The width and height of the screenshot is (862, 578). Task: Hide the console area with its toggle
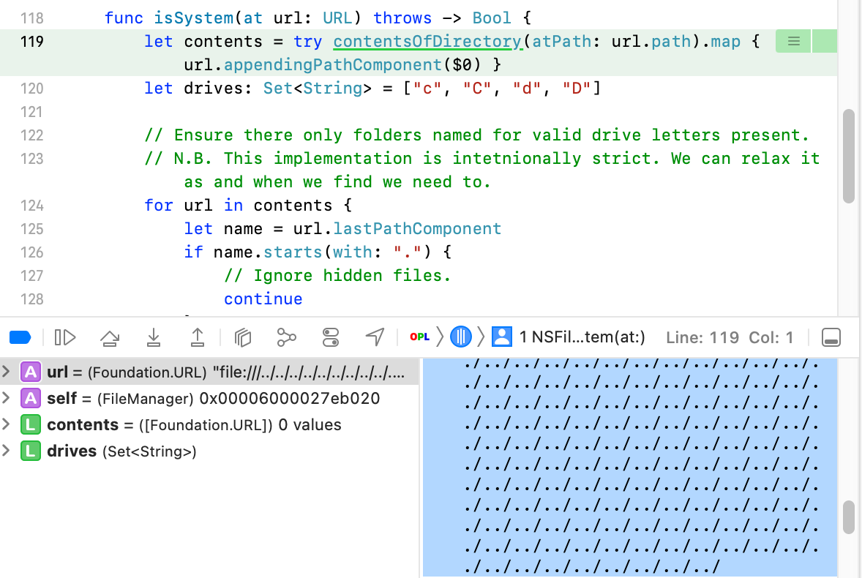pos(831,337)
